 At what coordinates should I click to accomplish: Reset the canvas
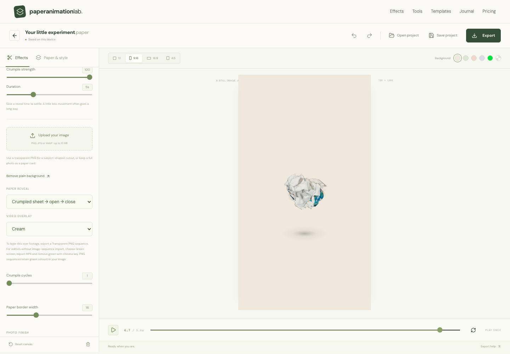pos(21,344)
